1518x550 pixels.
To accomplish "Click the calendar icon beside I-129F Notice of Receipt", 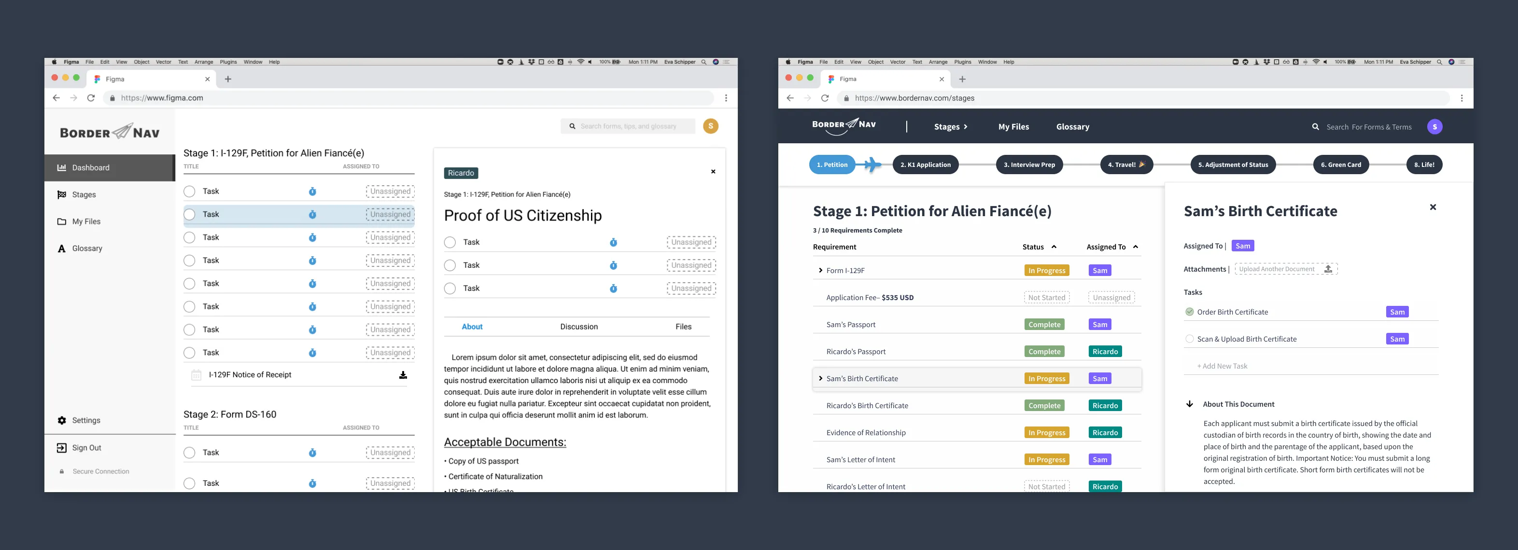I will pyautogui.click(x=196, y=375).
